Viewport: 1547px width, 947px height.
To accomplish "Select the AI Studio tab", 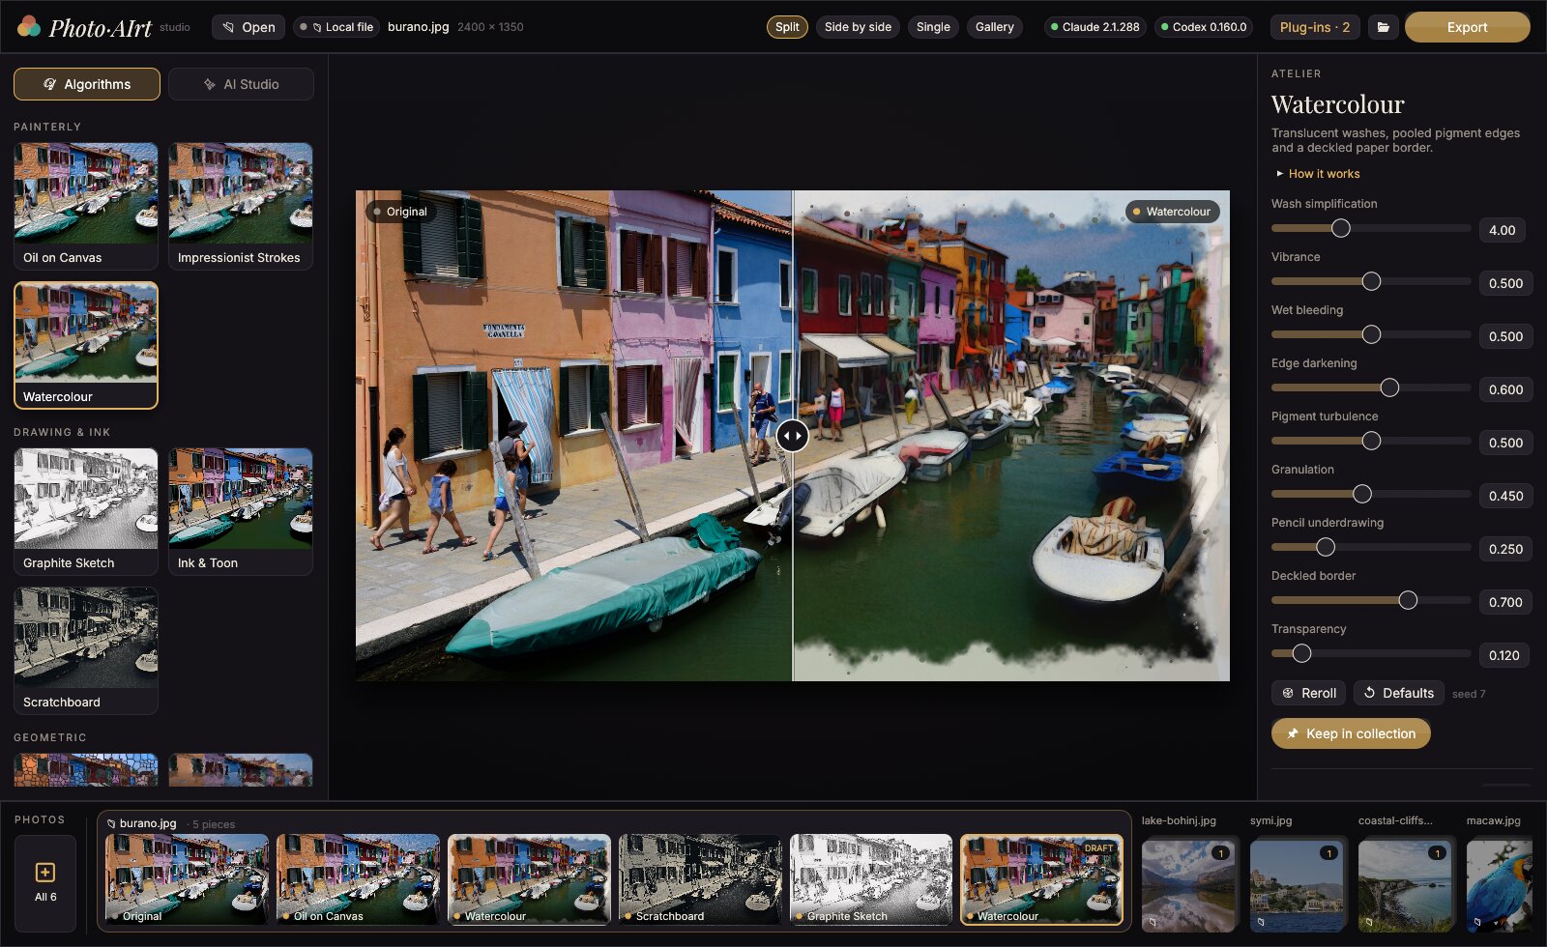I will [x=241, y=84].
